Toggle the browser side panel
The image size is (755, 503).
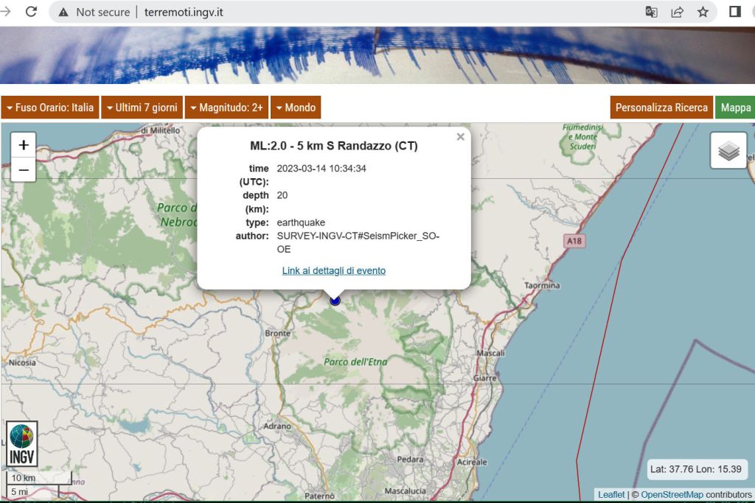click(x=734, y=12)
